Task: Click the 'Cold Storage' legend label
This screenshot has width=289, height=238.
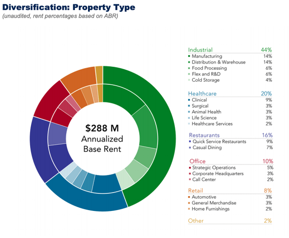Action: 206,80
